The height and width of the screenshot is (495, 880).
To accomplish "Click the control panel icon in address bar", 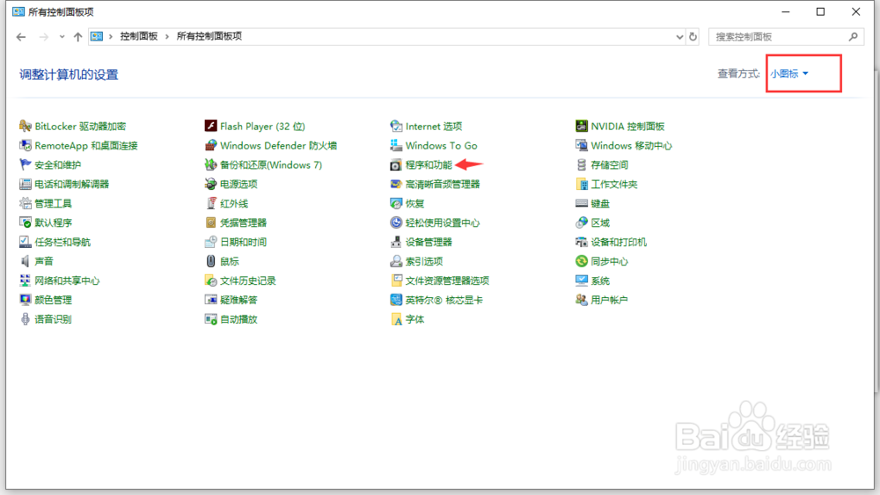I will click(x=97, y=36).
